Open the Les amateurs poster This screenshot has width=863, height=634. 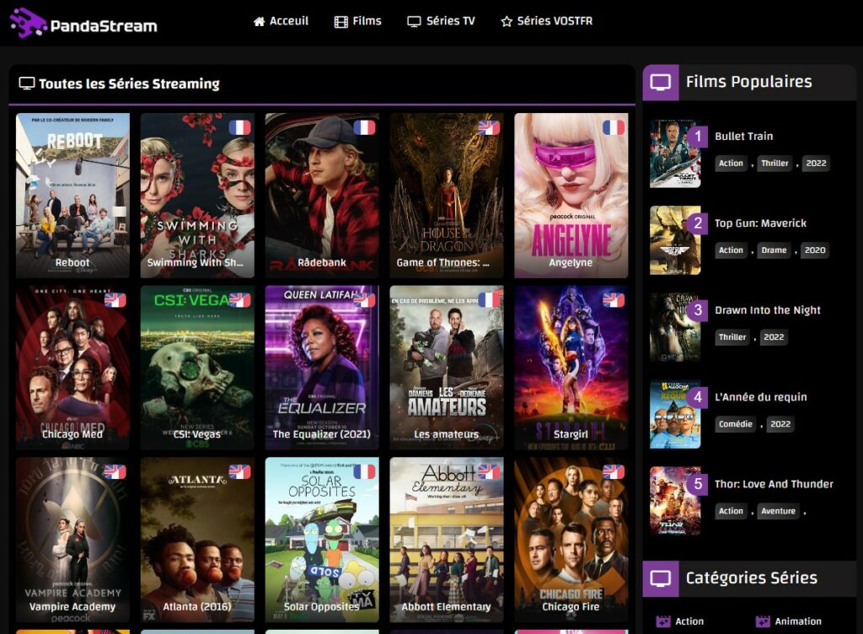coord(447,368)
